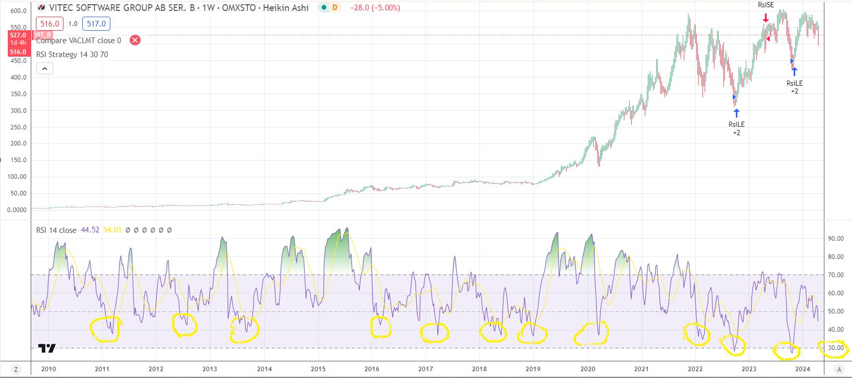Collapse the indicator legend with the chevron button
This screenshot has width=852, height=378.
click(45, 69)
